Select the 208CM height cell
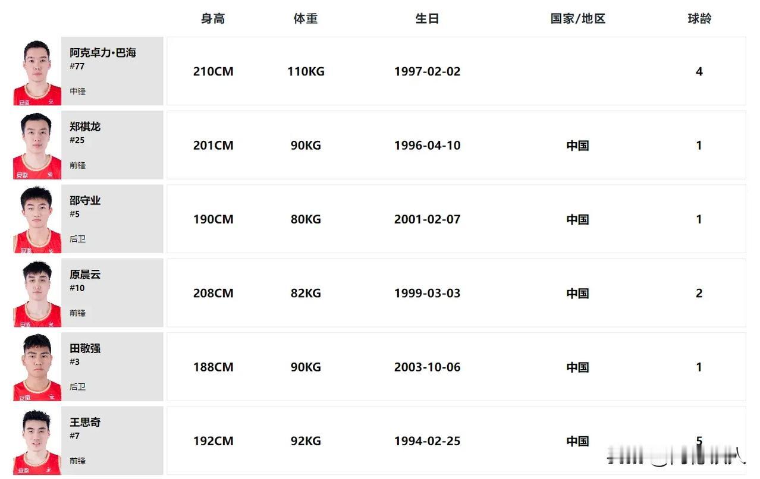Image resolution: width=760 pixels, height=479 pixels. coord(213,293)
